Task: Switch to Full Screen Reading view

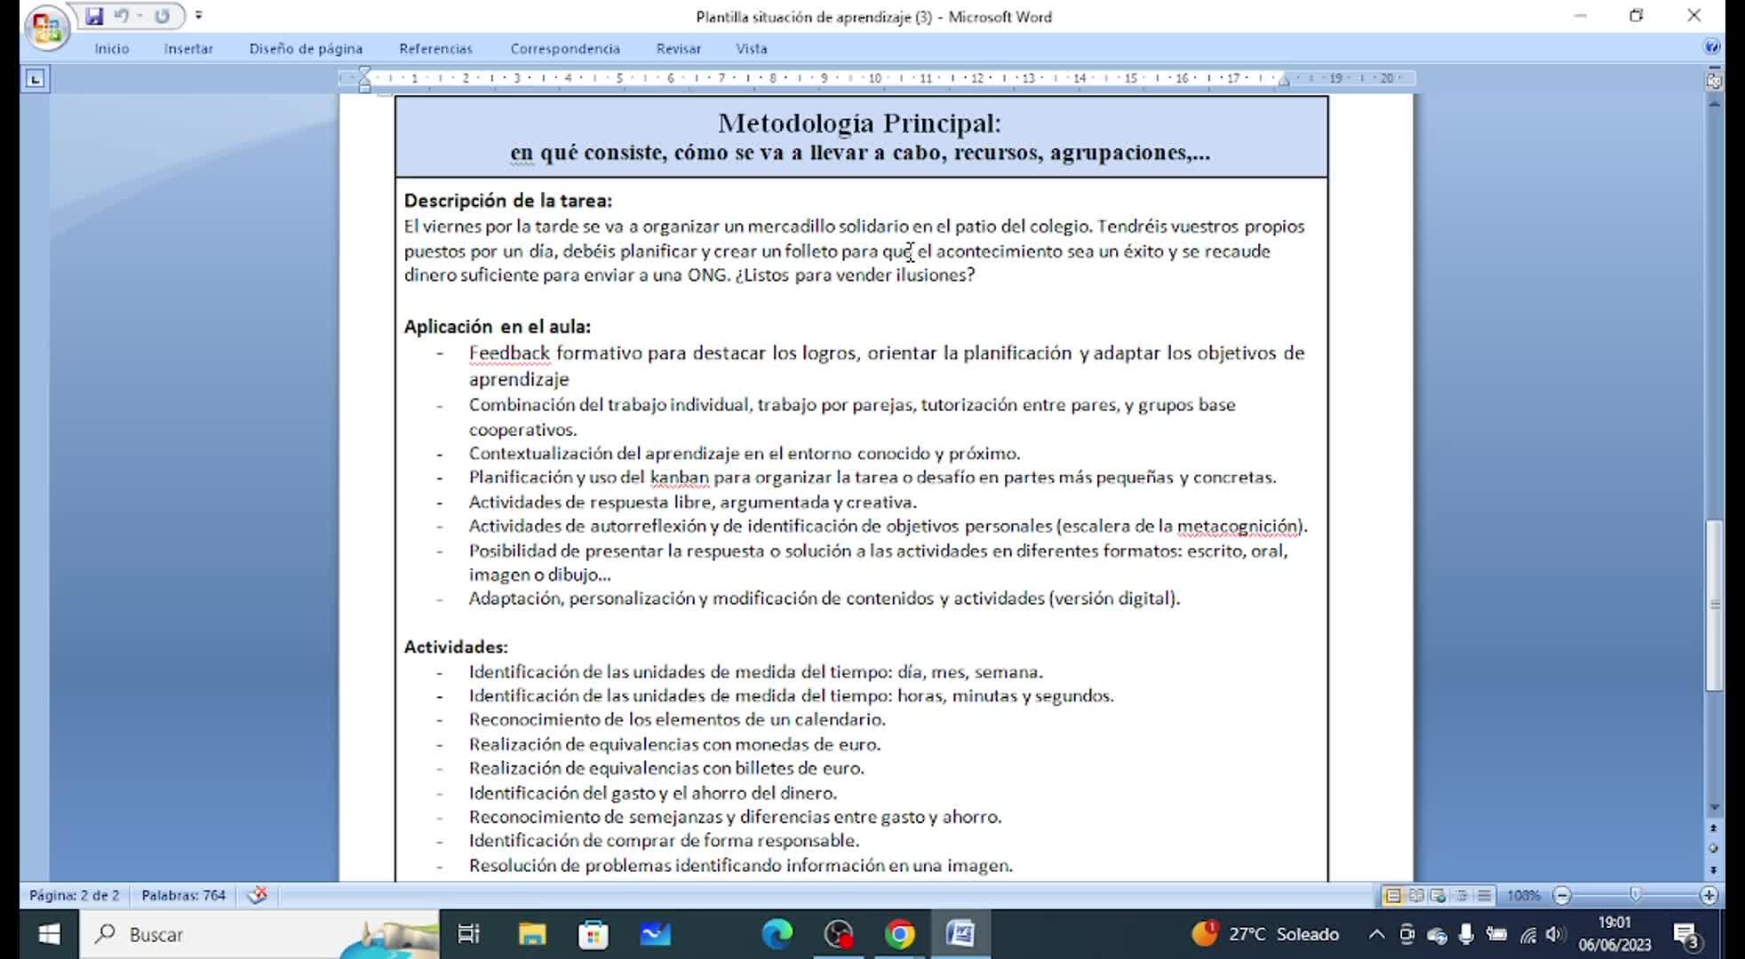Action: tap(1416, 896)
